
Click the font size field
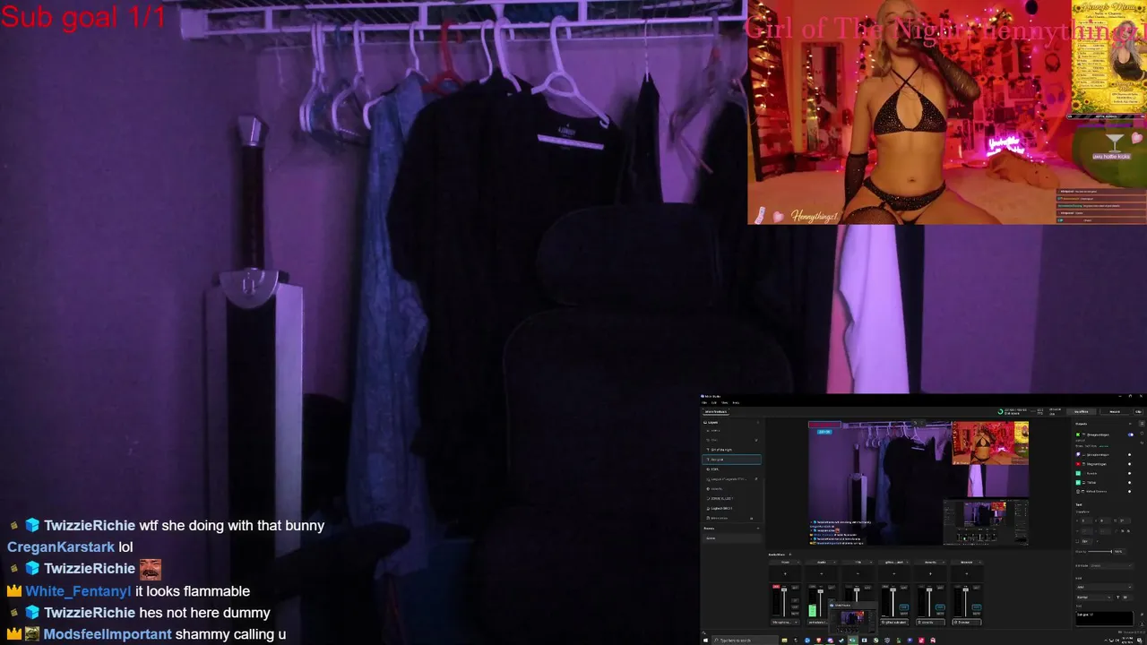1126,598
